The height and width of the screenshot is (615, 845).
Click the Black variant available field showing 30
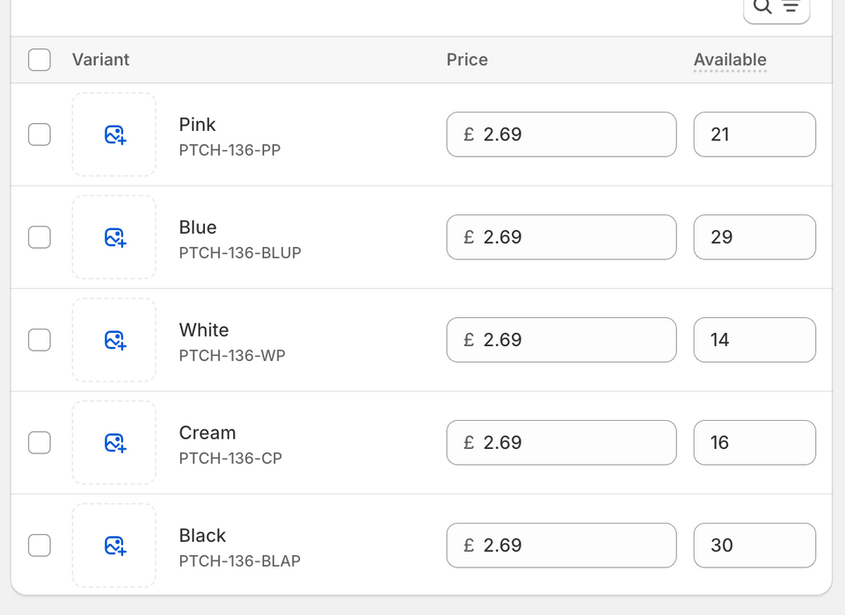click(x=754, y=546)
